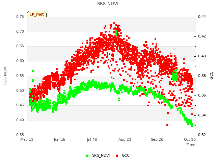Click the 0.50 left axis value
This screenshot has width=216, height=162.
pos(20,91)
